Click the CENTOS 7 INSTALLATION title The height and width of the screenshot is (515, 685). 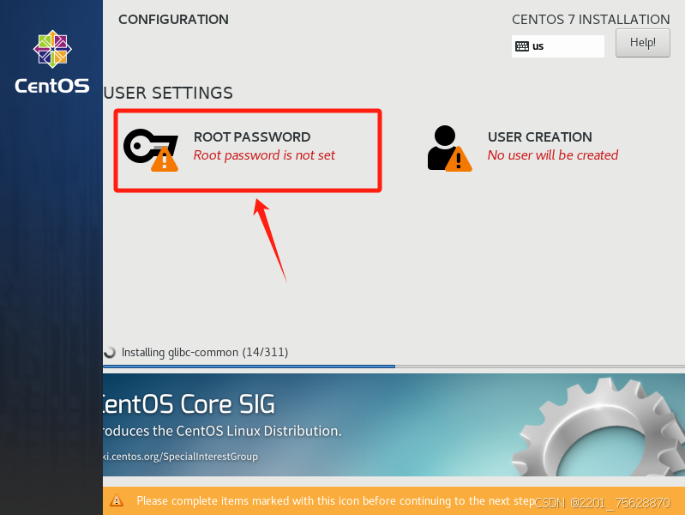point(591,19)
